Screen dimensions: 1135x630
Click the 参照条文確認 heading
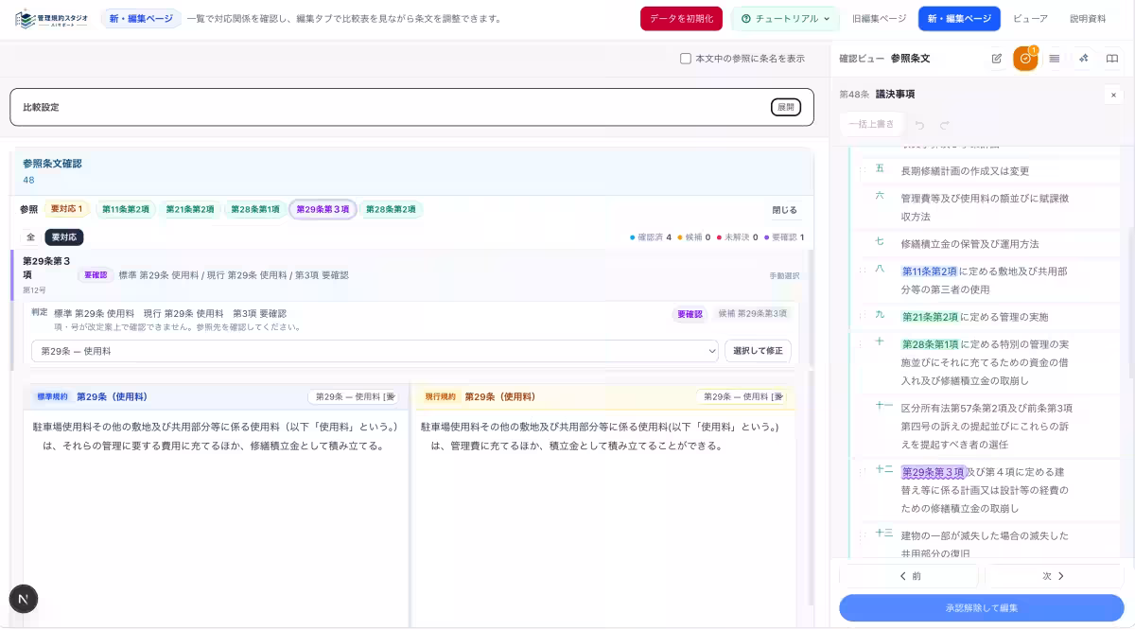pos(52,164)
